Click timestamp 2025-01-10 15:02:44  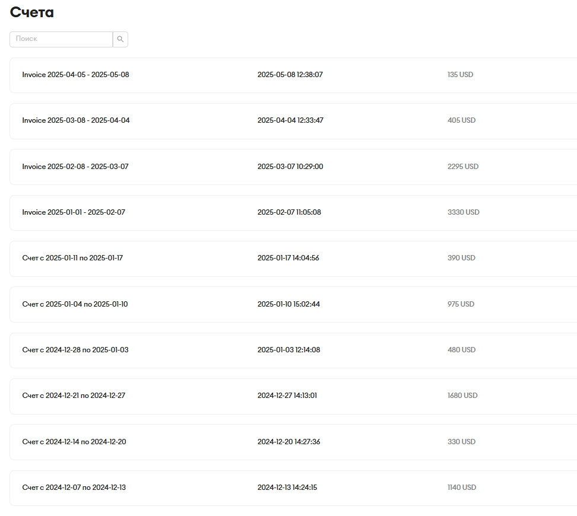(x=288, y=304)
